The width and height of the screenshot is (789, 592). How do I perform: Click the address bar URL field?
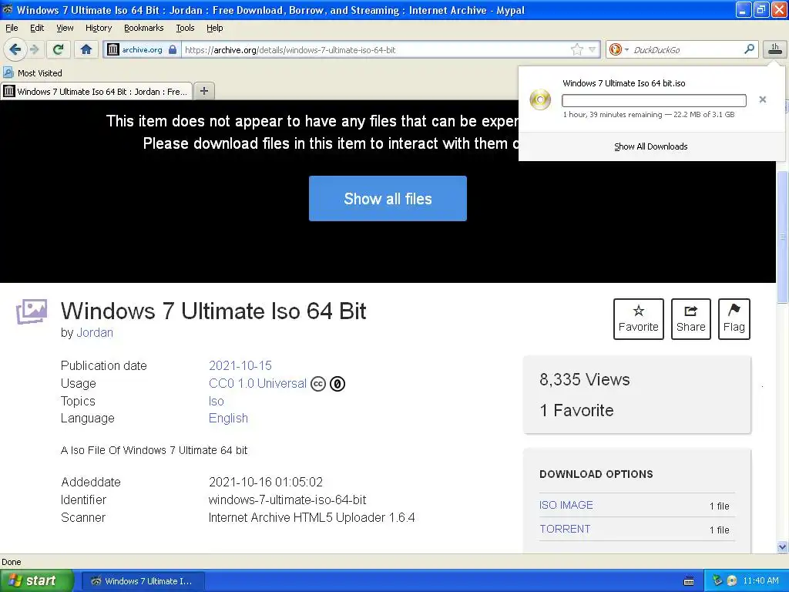[375, 50]
